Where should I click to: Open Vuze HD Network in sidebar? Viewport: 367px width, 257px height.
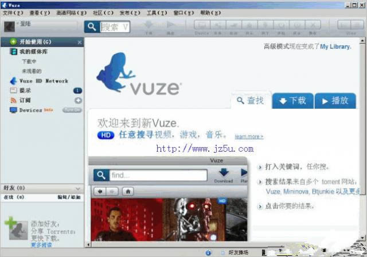(x=44, y=81)
